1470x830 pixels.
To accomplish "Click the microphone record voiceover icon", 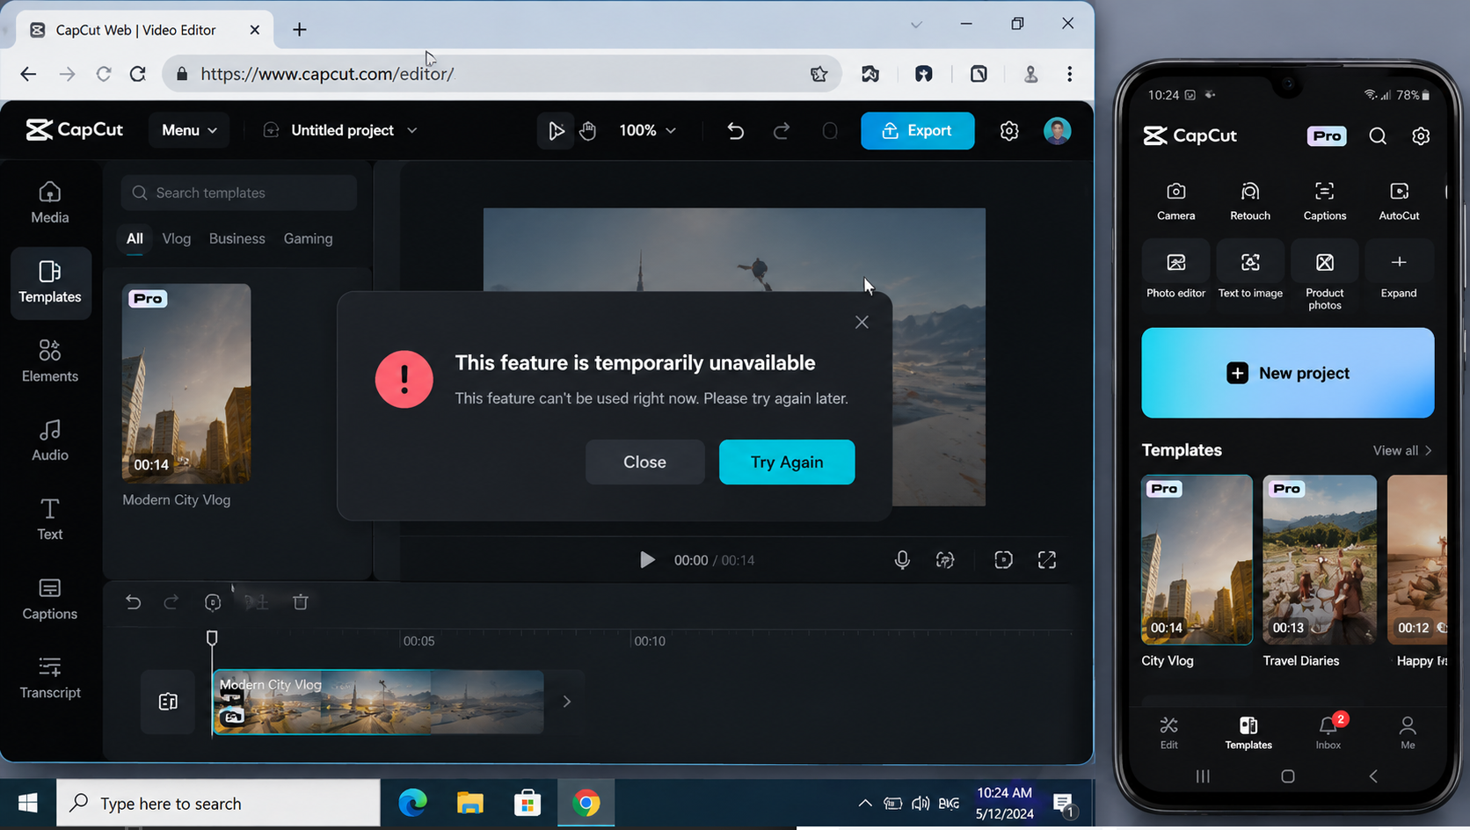I will (902, 560).
